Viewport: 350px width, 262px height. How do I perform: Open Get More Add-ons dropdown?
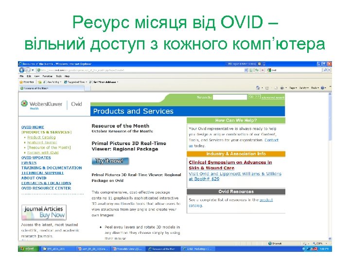tap(104, 82)
